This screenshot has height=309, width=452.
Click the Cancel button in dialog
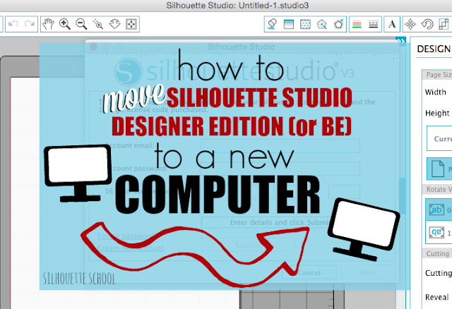tap(309, 272)
